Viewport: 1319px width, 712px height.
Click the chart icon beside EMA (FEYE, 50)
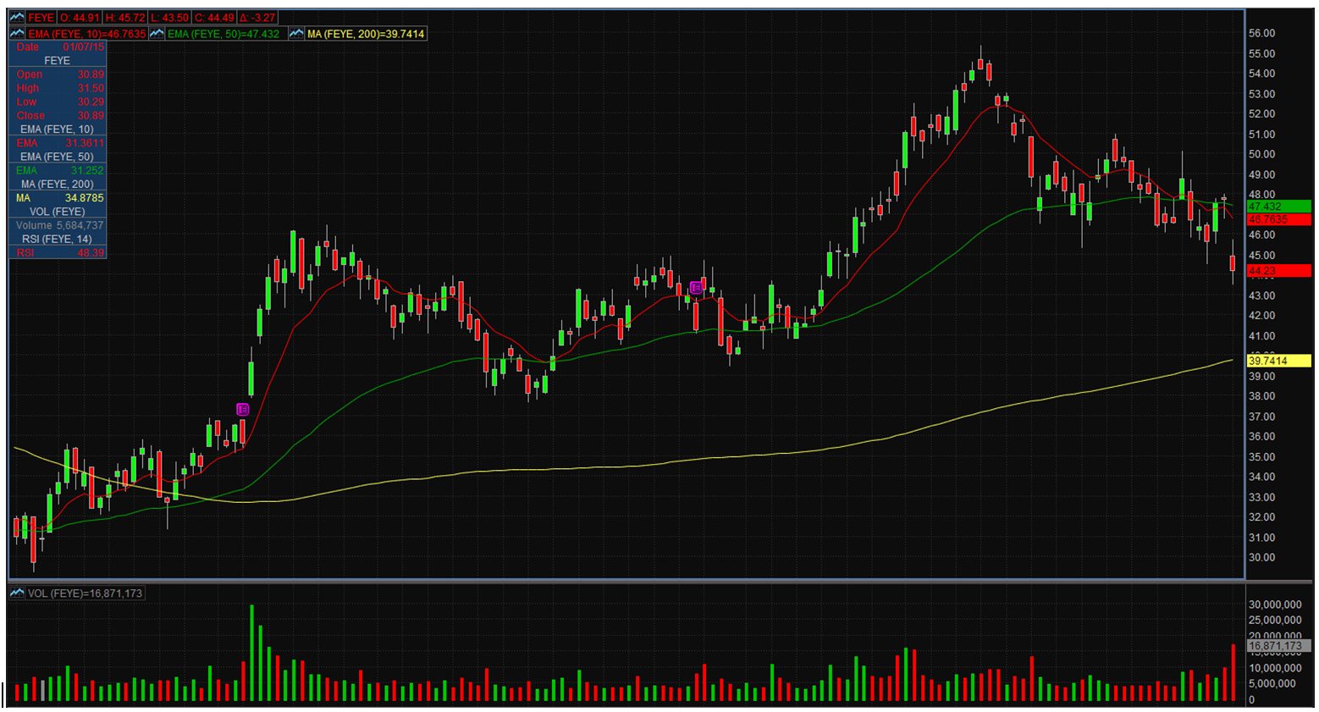157,34
